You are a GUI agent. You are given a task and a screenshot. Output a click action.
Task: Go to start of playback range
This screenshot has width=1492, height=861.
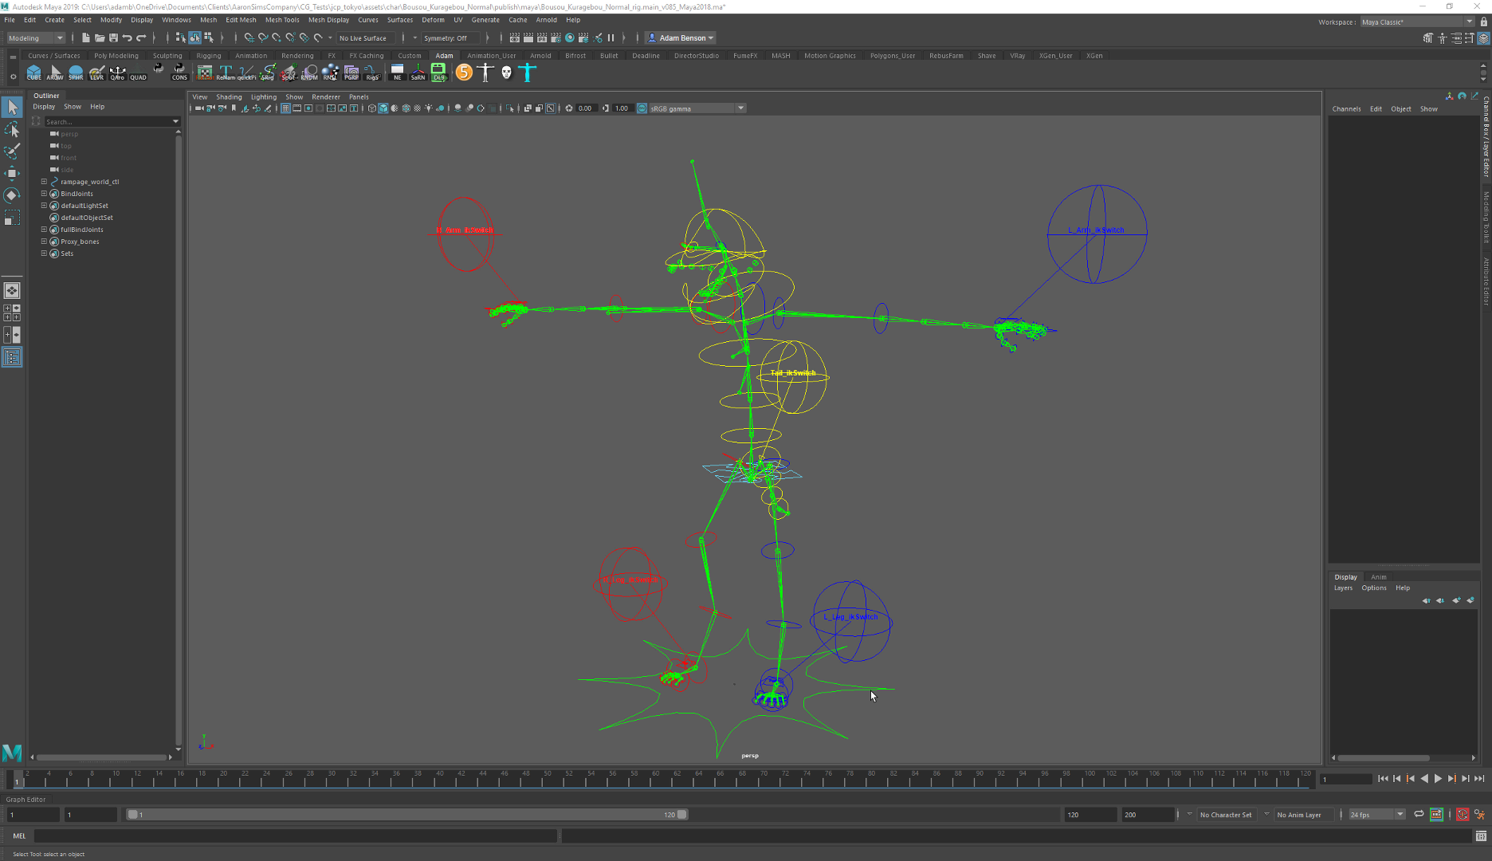(x=1383, y=779)
